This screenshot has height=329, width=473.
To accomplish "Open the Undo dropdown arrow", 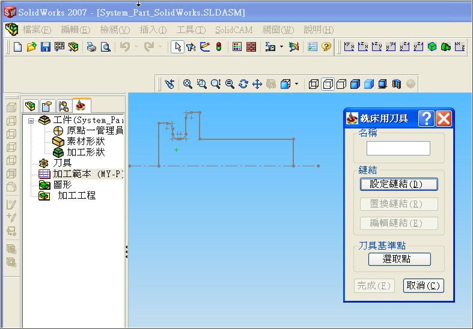I will point(136,47).
